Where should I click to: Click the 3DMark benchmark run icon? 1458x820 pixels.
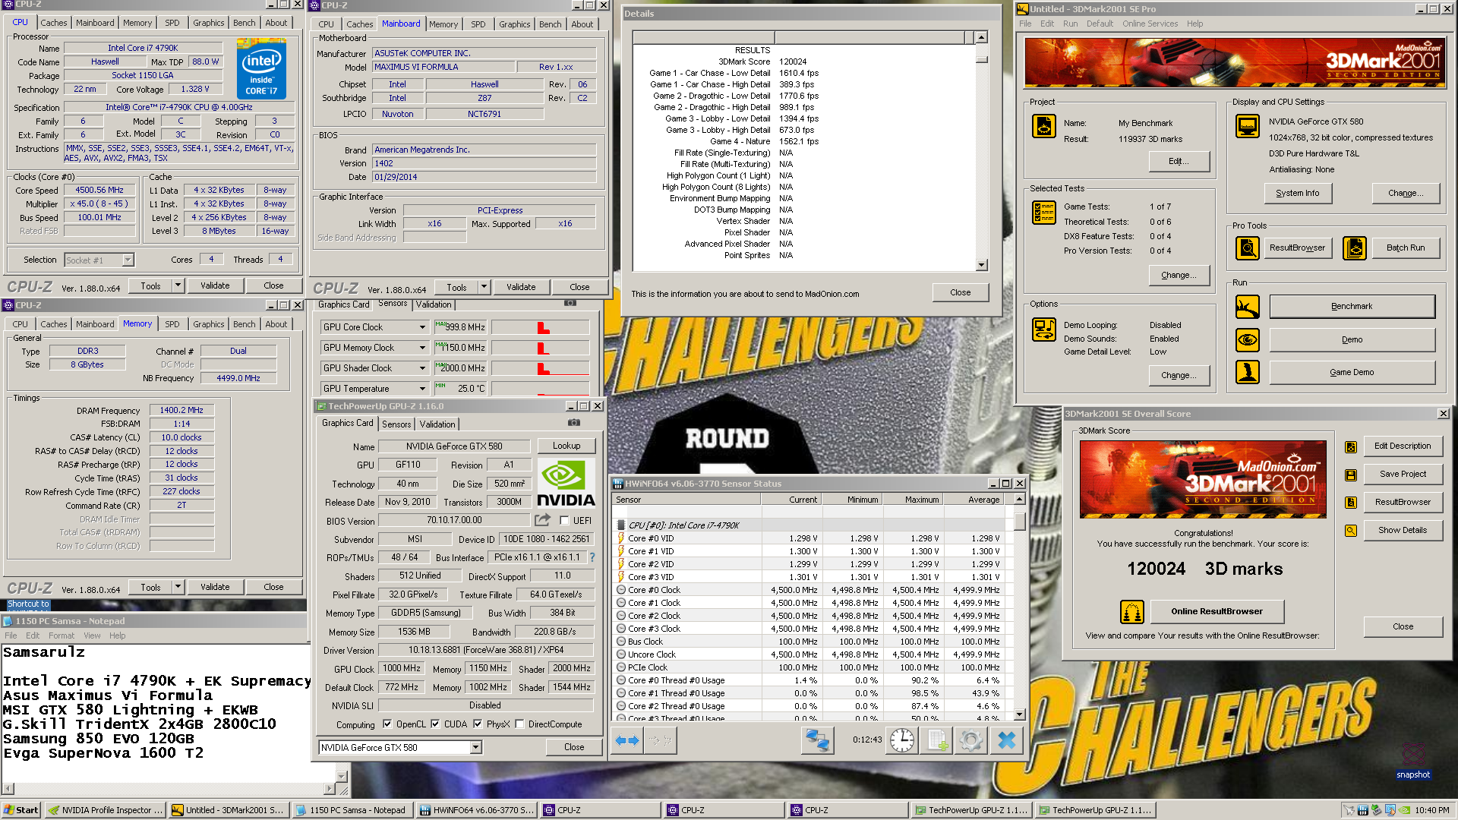click(1247, 307)
